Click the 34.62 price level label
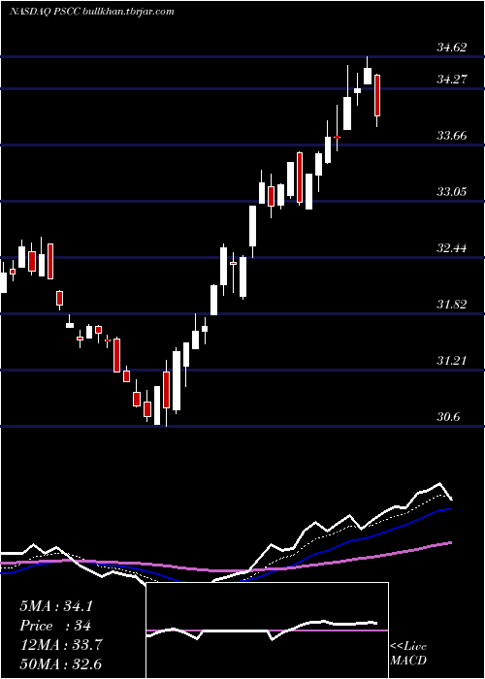The height and width of the screenshot is (679, 485). tap(452, 48)
